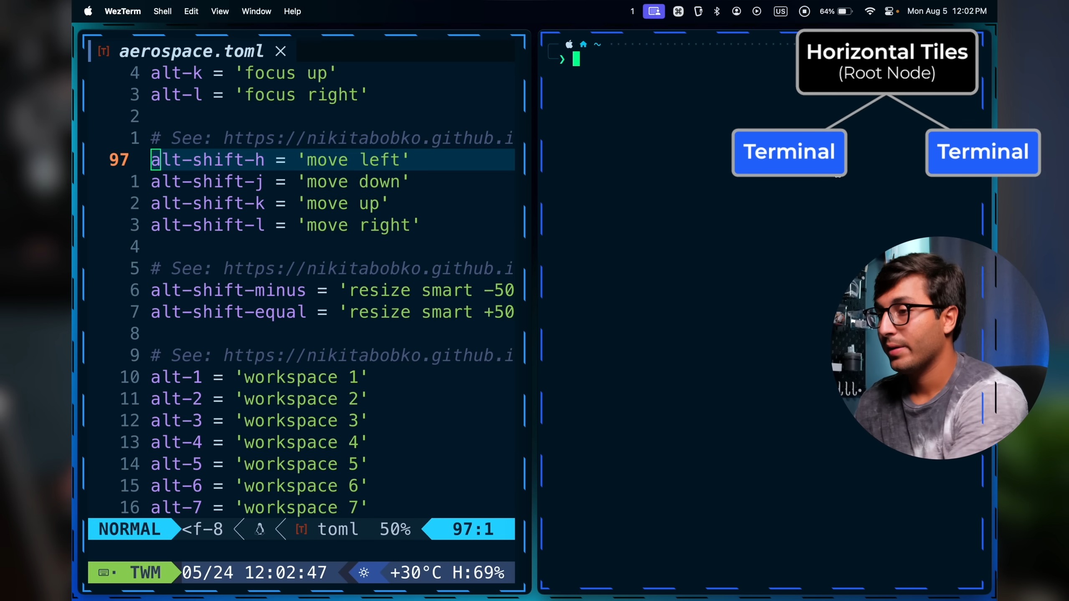Close the aerospace.toml tab
The width and height of the screenshot is (1069, 601).
click(x=281, y=51)
